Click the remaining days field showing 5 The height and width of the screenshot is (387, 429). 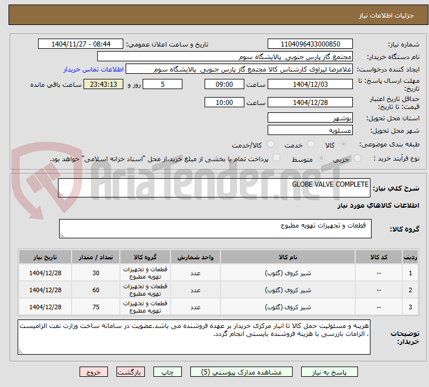(x=163, y=84)
